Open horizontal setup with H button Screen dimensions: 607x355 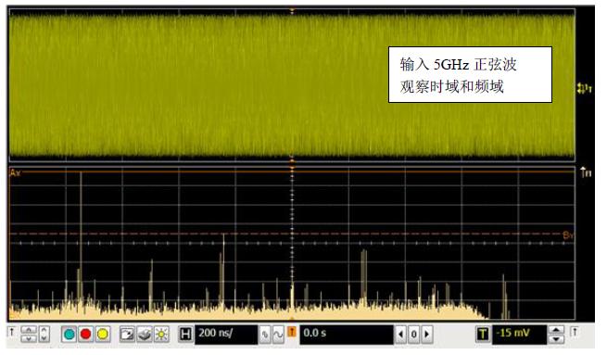point(186,334)
